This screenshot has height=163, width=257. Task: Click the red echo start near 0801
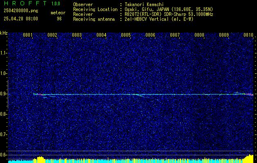(x=40, y=95)
